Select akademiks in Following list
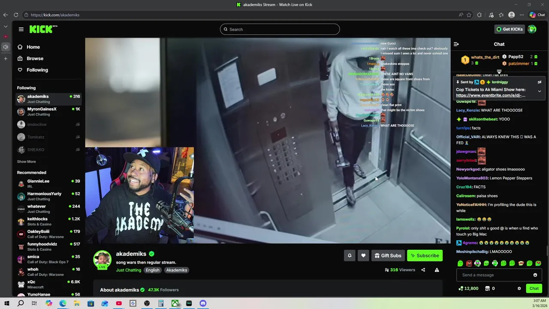The width and height of the screenshot is (549, 309). tap(48, 99)
